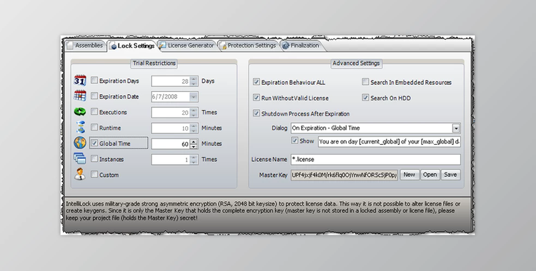This screenshot has width=536, height=271.
Task: Open the Expiration Date dropdown arrow
Action: tap(194, 96)
